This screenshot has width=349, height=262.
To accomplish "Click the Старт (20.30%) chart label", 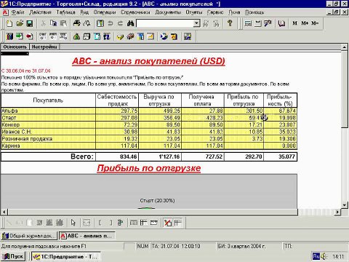I will click(x=157, y=201).
